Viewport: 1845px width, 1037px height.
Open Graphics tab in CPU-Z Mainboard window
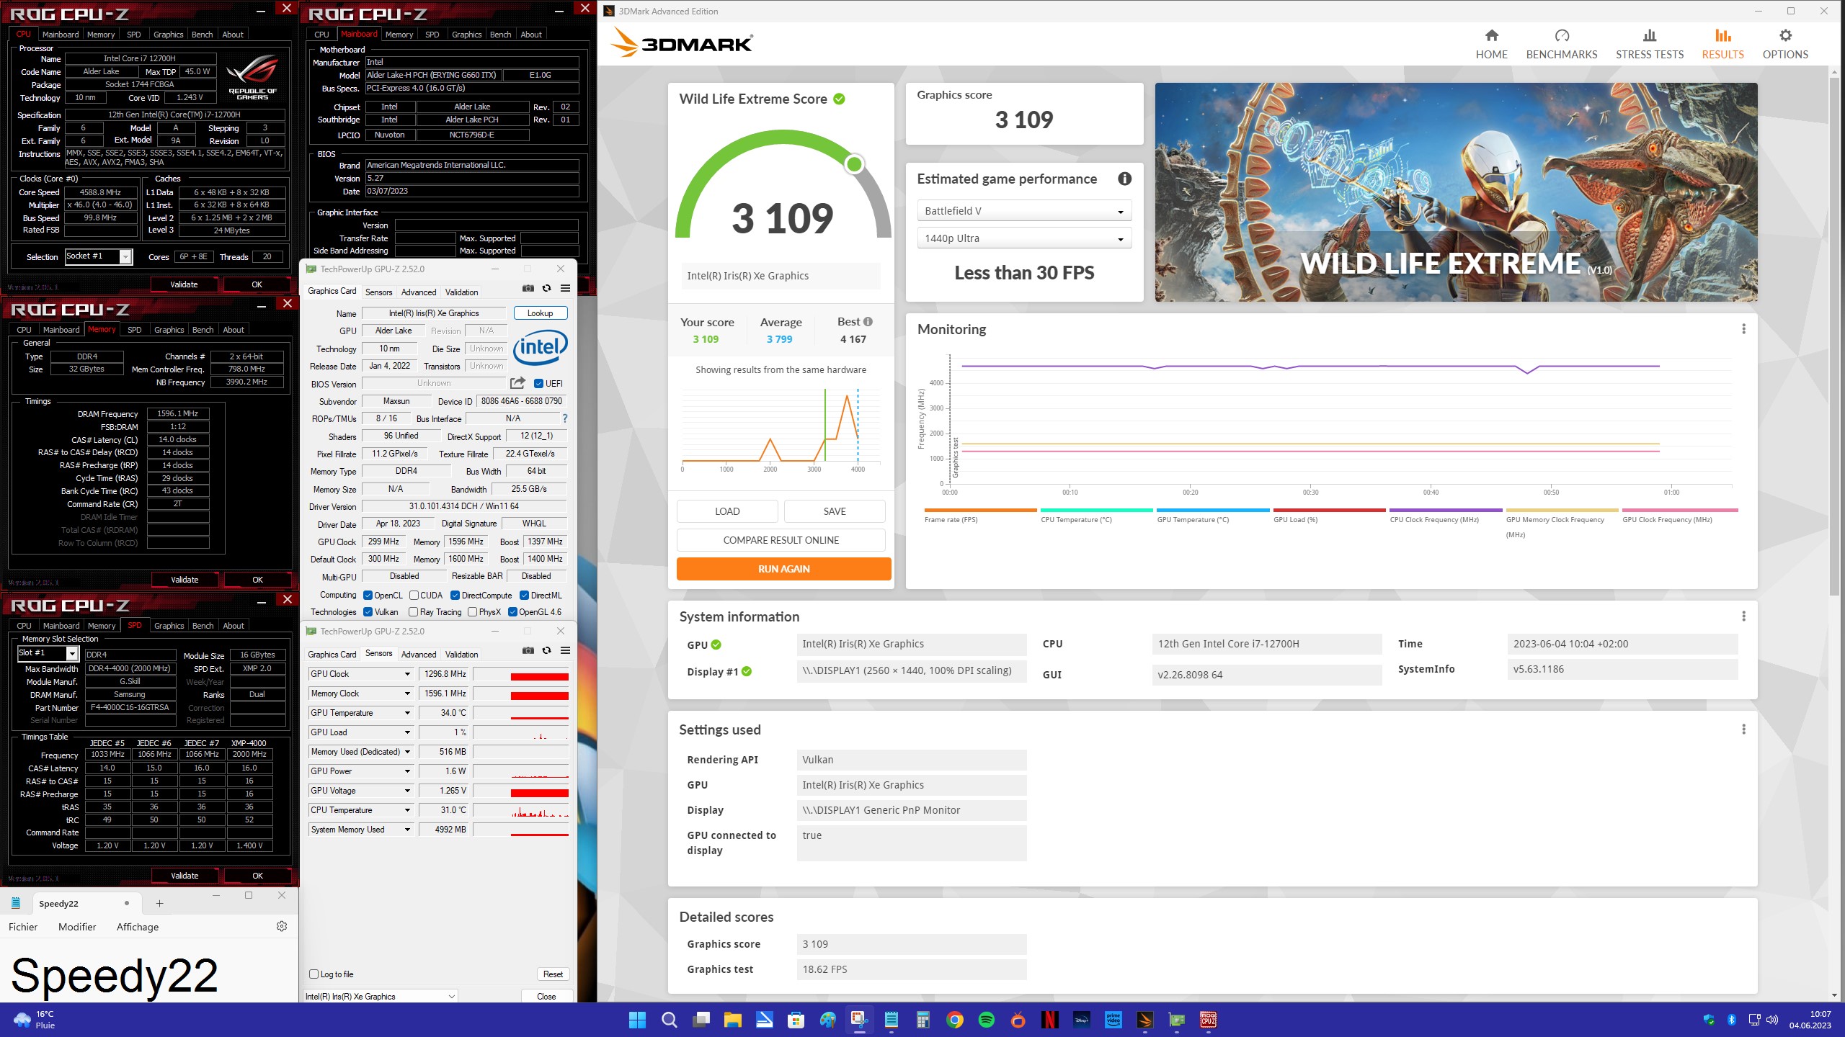click(466, 35)
